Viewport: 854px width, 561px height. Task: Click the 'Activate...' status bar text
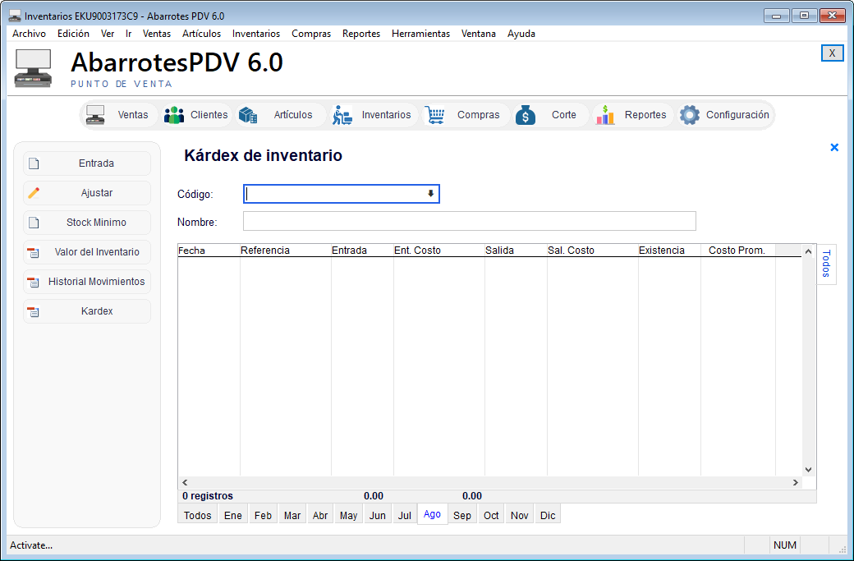(31, 545)
